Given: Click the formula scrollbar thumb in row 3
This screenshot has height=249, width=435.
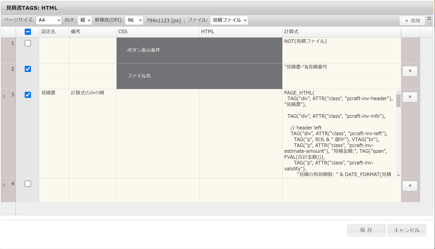Looking at the screenshot, I should click(x=398, y=100).
